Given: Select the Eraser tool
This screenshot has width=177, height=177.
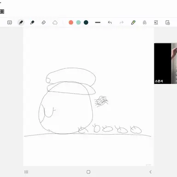Looking at the screenshot, I should click(x=44, y=23).
